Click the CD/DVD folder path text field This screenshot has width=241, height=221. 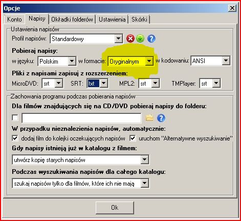tap(81, 118)
